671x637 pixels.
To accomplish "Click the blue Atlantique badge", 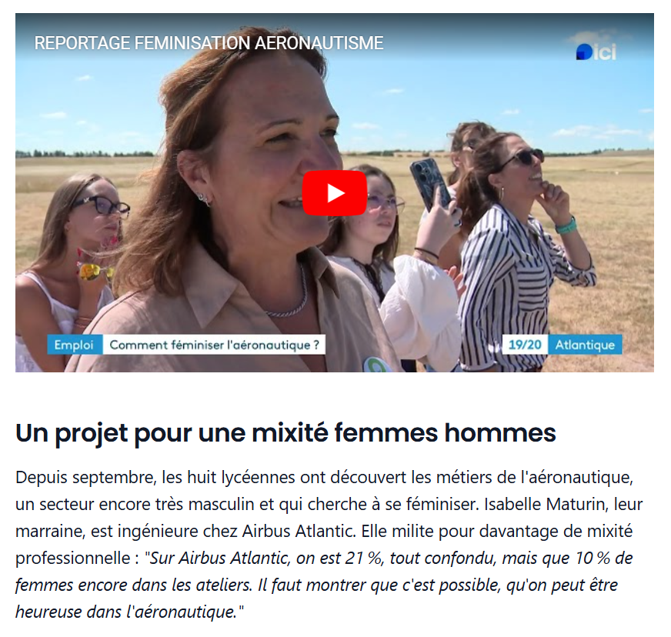I will [x=585, y=345].
